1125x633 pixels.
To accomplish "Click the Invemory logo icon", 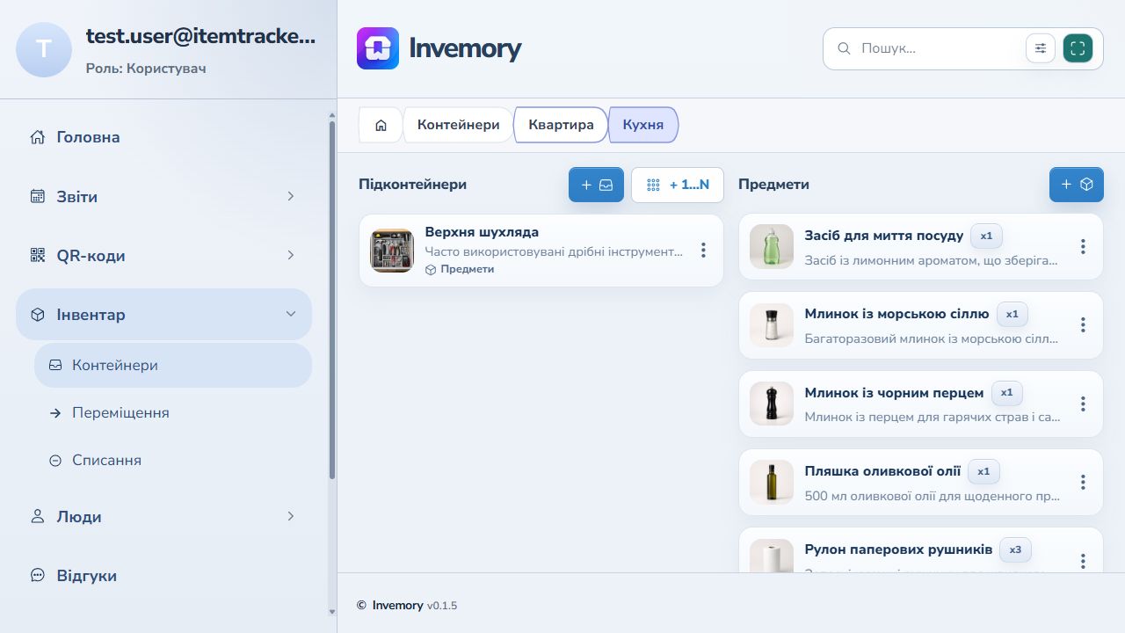I will pyautogui.click(x=378, y=48).
